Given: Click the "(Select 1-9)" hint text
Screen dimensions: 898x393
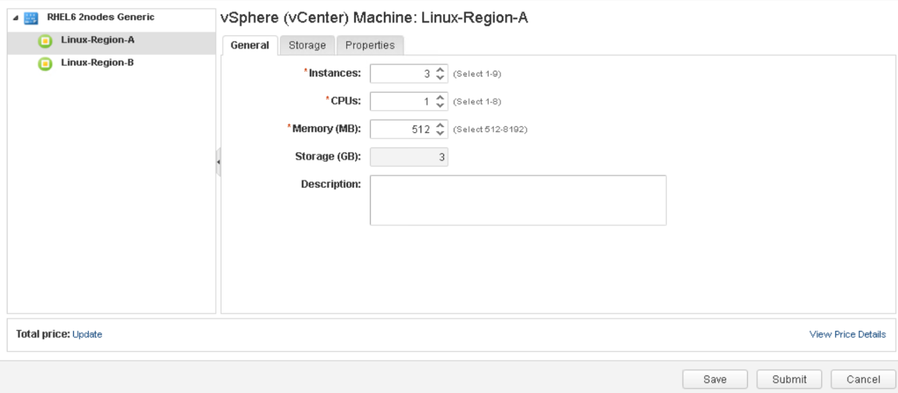Looking at the screenshot, I should click(x=477, y=74).
